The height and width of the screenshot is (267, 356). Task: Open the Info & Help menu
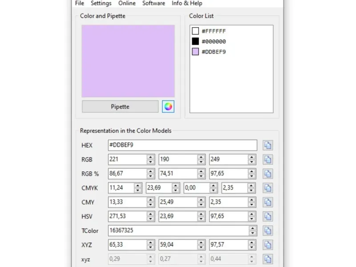[187, 3]
